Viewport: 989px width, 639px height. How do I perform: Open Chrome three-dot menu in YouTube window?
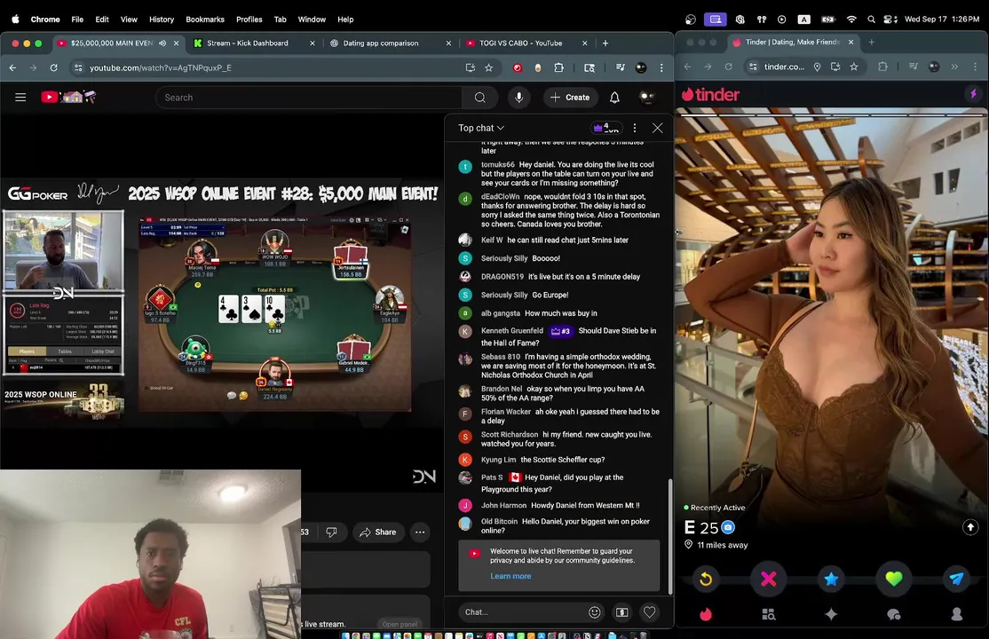[x=661, y=67]
